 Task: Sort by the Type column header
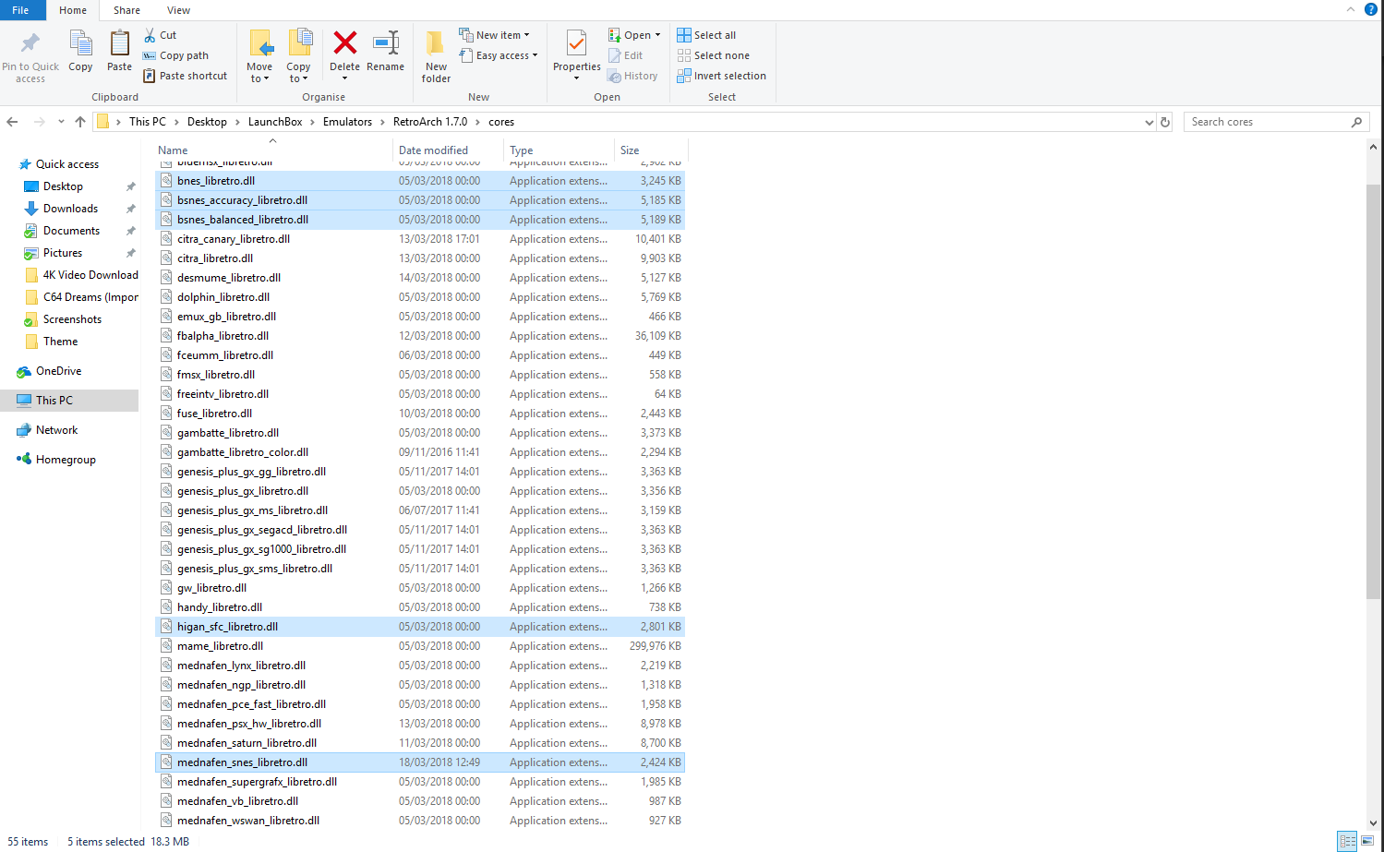point(560,150)
